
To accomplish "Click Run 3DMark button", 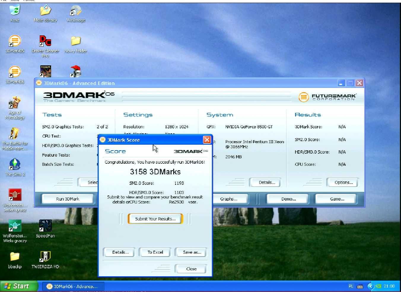I will (x=68, y=199).
